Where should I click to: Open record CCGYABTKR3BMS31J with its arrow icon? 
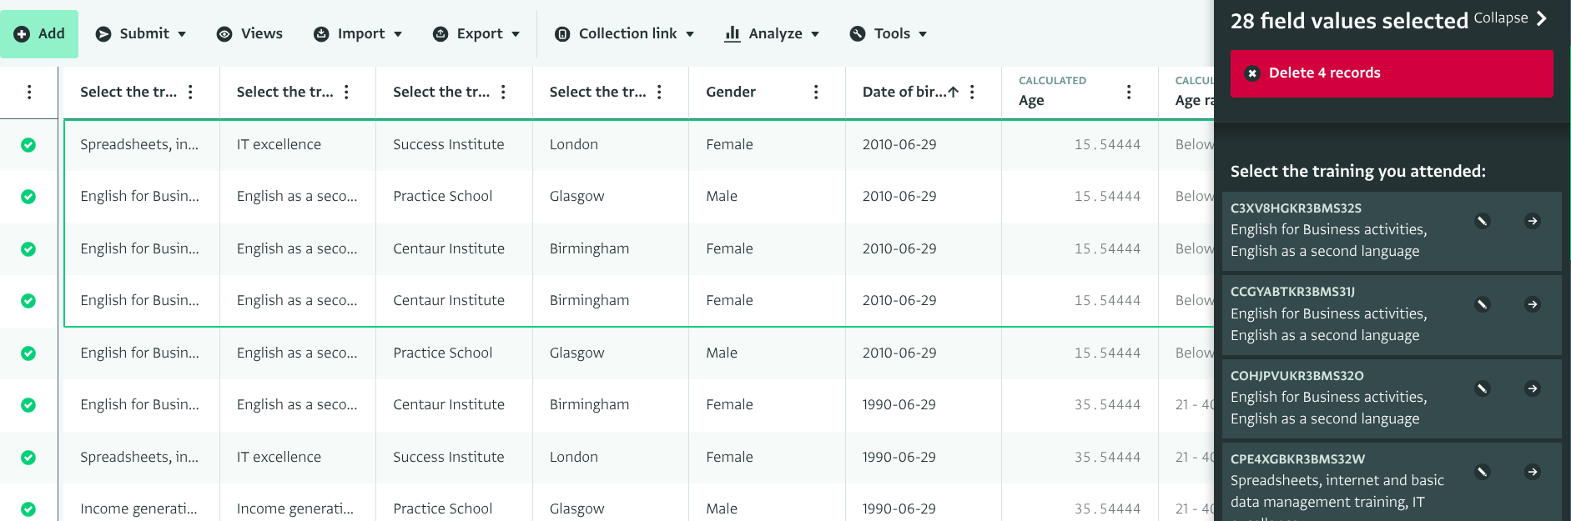[x=1532, y=305]
